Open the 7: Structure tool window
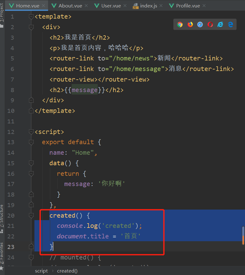This screenshot has width=245, height=275. 2,218
